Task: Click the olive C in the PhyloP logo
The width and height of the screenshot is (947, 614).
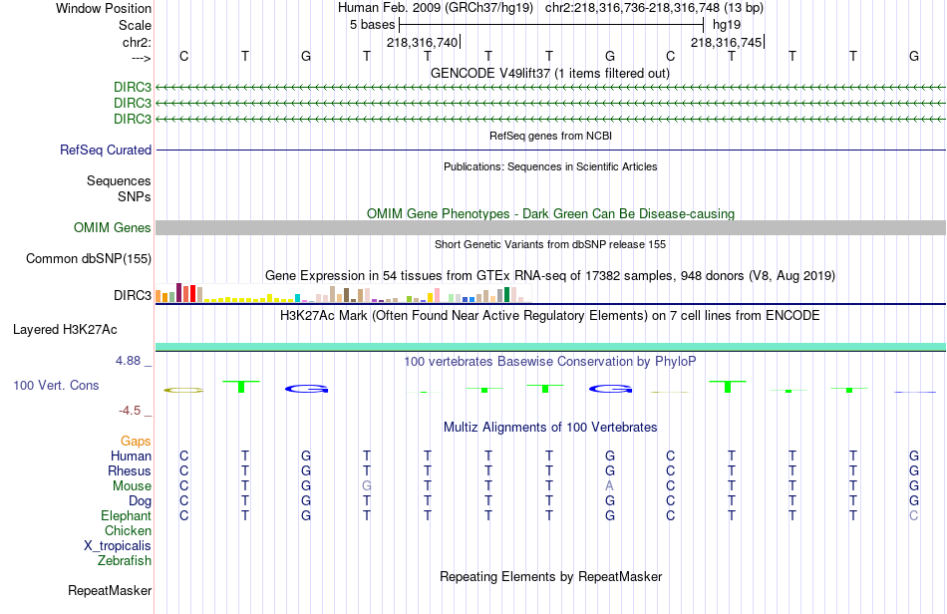Action: [x=183, y=390]
